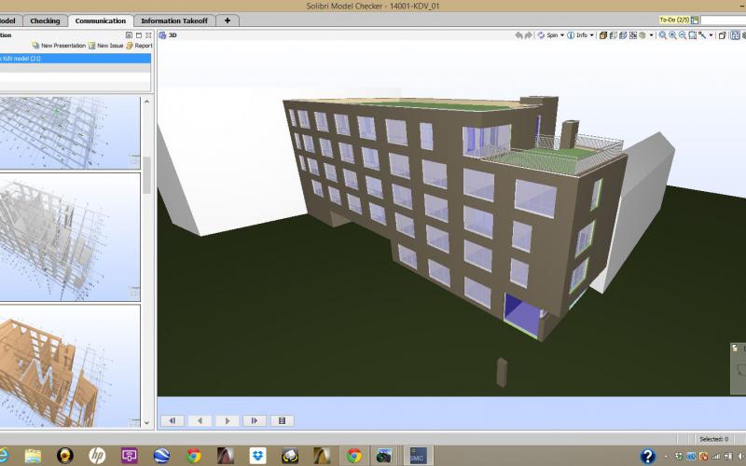Screen dimensions: 746x466
Task: Open the To-Do (2/5) indicator
Action: pyautogui.click(x=674, y=20)
